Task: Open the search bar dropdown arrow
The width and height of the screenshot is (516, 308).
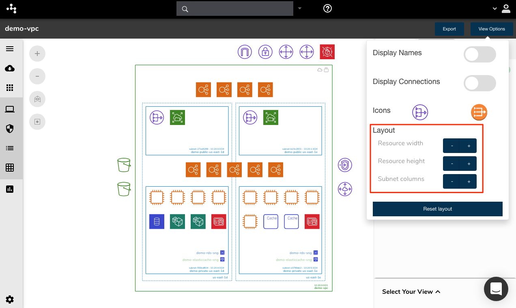Action: [x=299, y=9]
